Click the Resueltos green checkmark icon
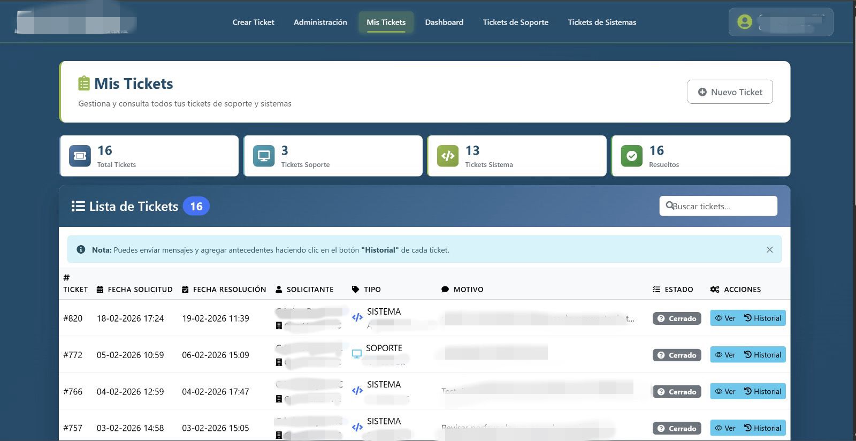This screenshot has width=856, height=441. point(631,156)
